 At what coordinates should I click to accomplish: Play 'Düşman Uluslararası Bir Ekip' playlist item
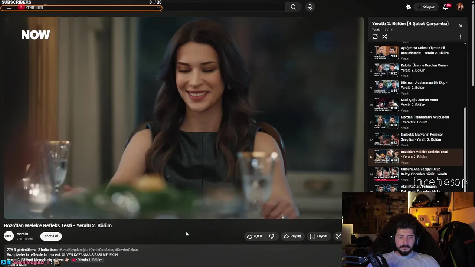point(416,87)
